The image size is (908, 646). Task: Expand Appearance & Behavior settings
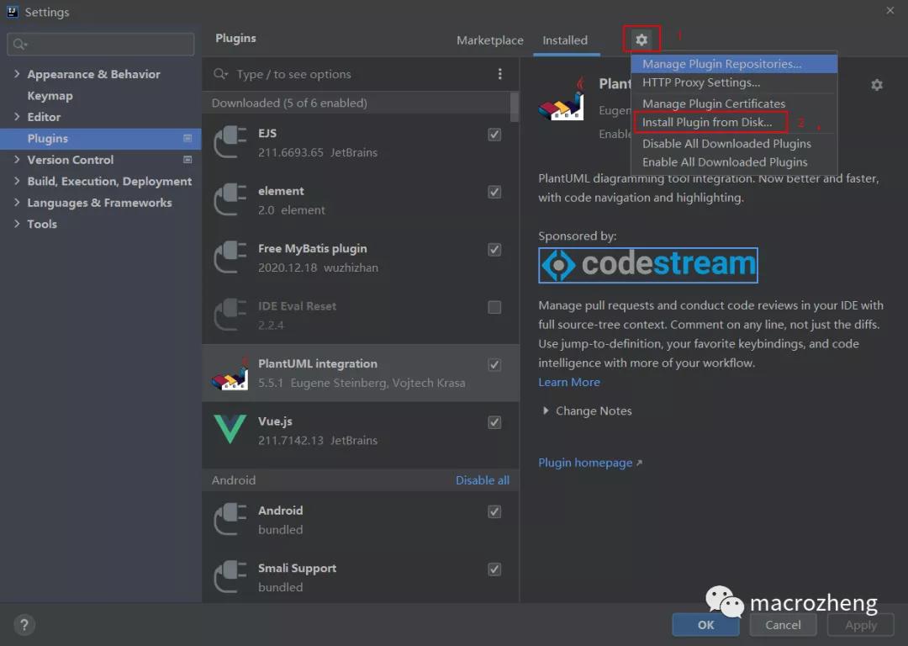pos(17,73)
